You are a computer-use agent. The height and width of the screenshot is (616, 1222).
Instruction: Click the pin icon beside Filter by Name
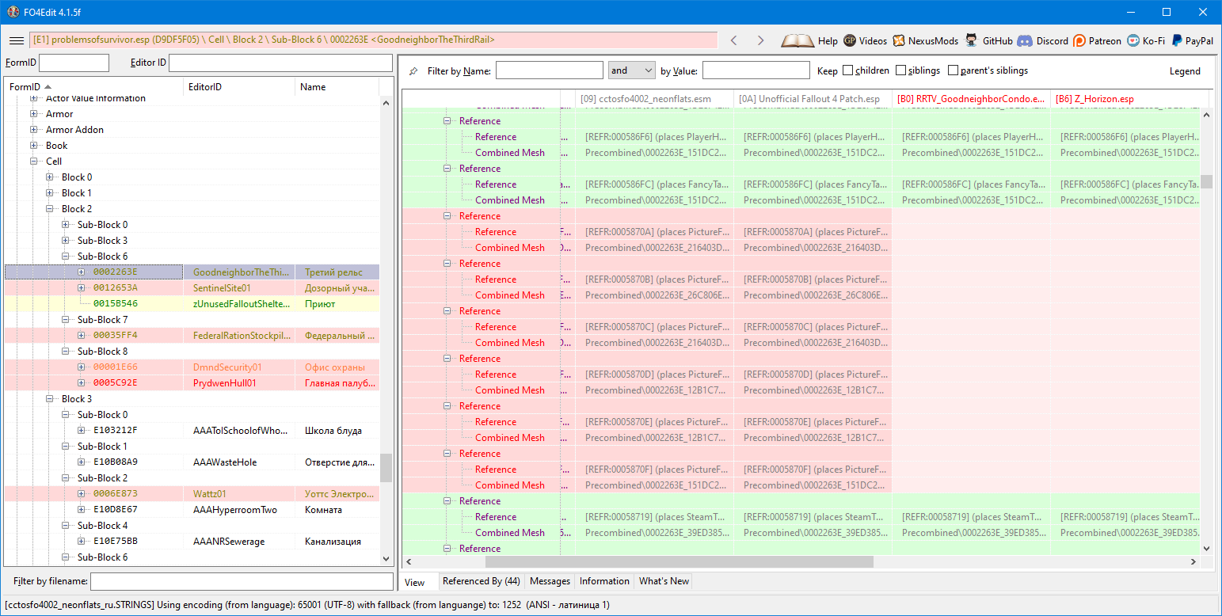(413, 71)
